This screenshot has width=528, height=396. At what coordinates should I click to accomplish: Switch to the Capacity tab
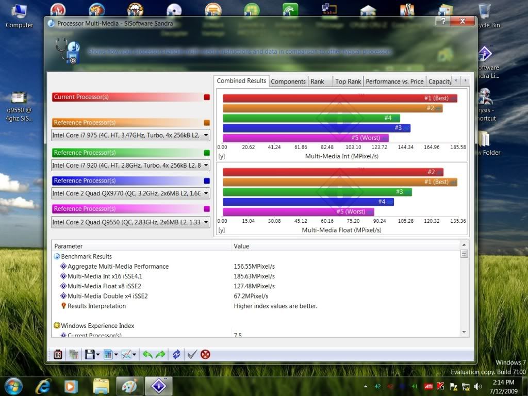(439, 81)
